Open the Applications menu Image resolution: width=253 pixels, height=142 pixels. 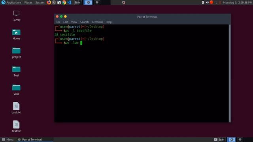click(14, 3)
